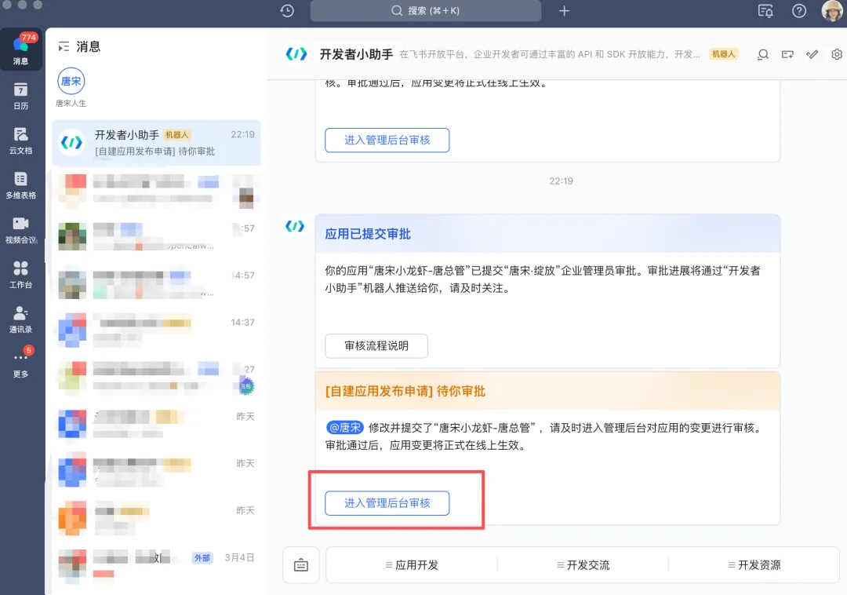Viewport: 847px width, 595px height.
Task: Click the checkmark pen icon in chat header
Action: [812, 54]
